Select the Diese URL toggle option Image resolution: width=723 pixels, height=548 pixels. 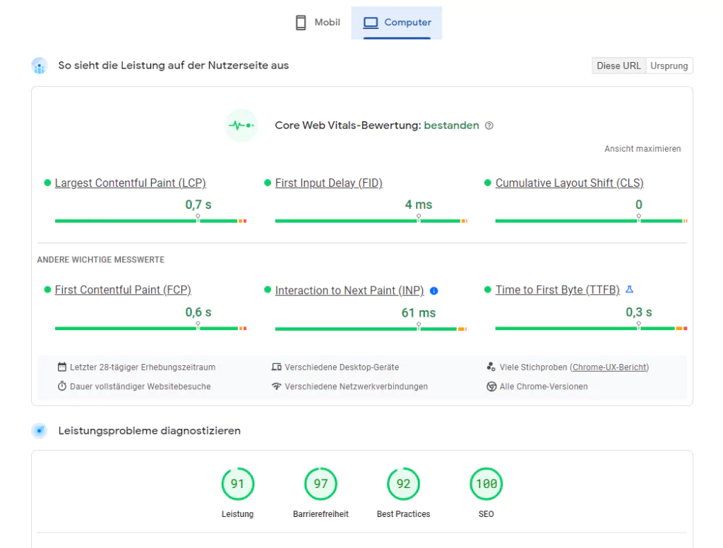[619, 66]
